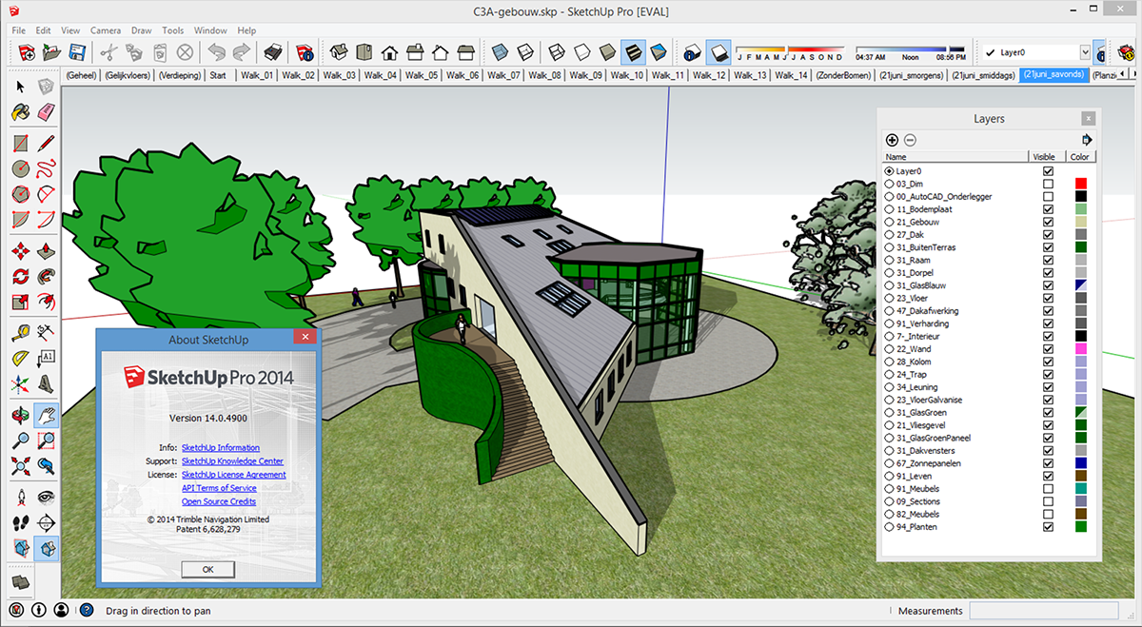This screenshot has width=1142, height=627.
Task: Open a file with the folder icon
Action: [x=52, y=52]
